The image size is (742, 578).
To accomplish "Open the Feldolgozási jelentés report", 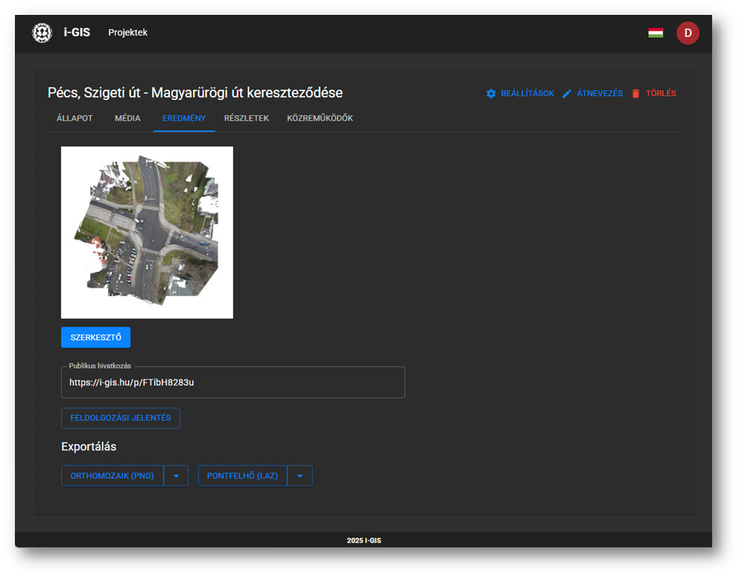I will tap(120, 419).
